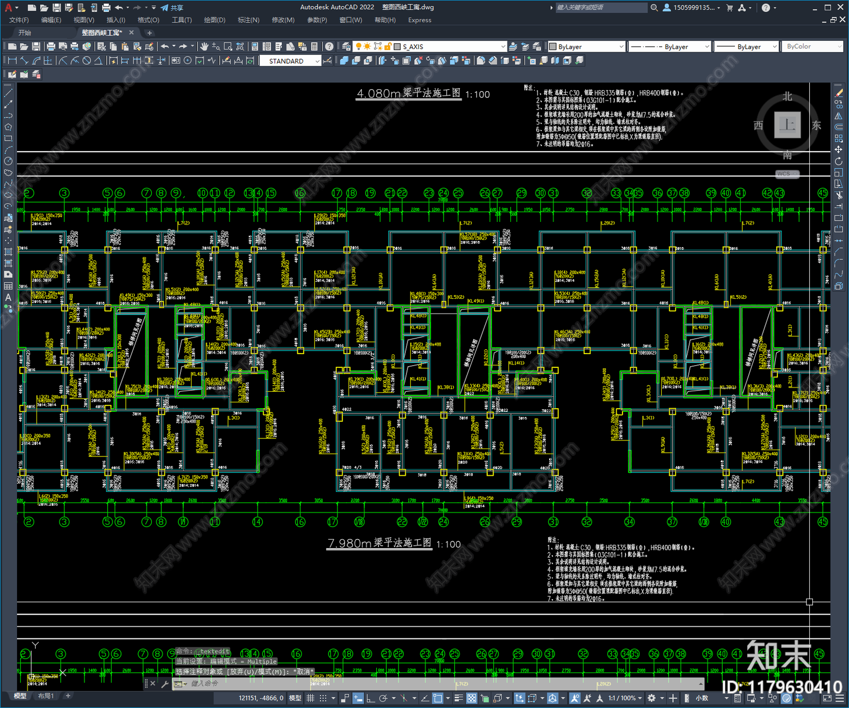Toggle dynamic input in the status bar
Screen dimensions: 849x708
[358, 698]
